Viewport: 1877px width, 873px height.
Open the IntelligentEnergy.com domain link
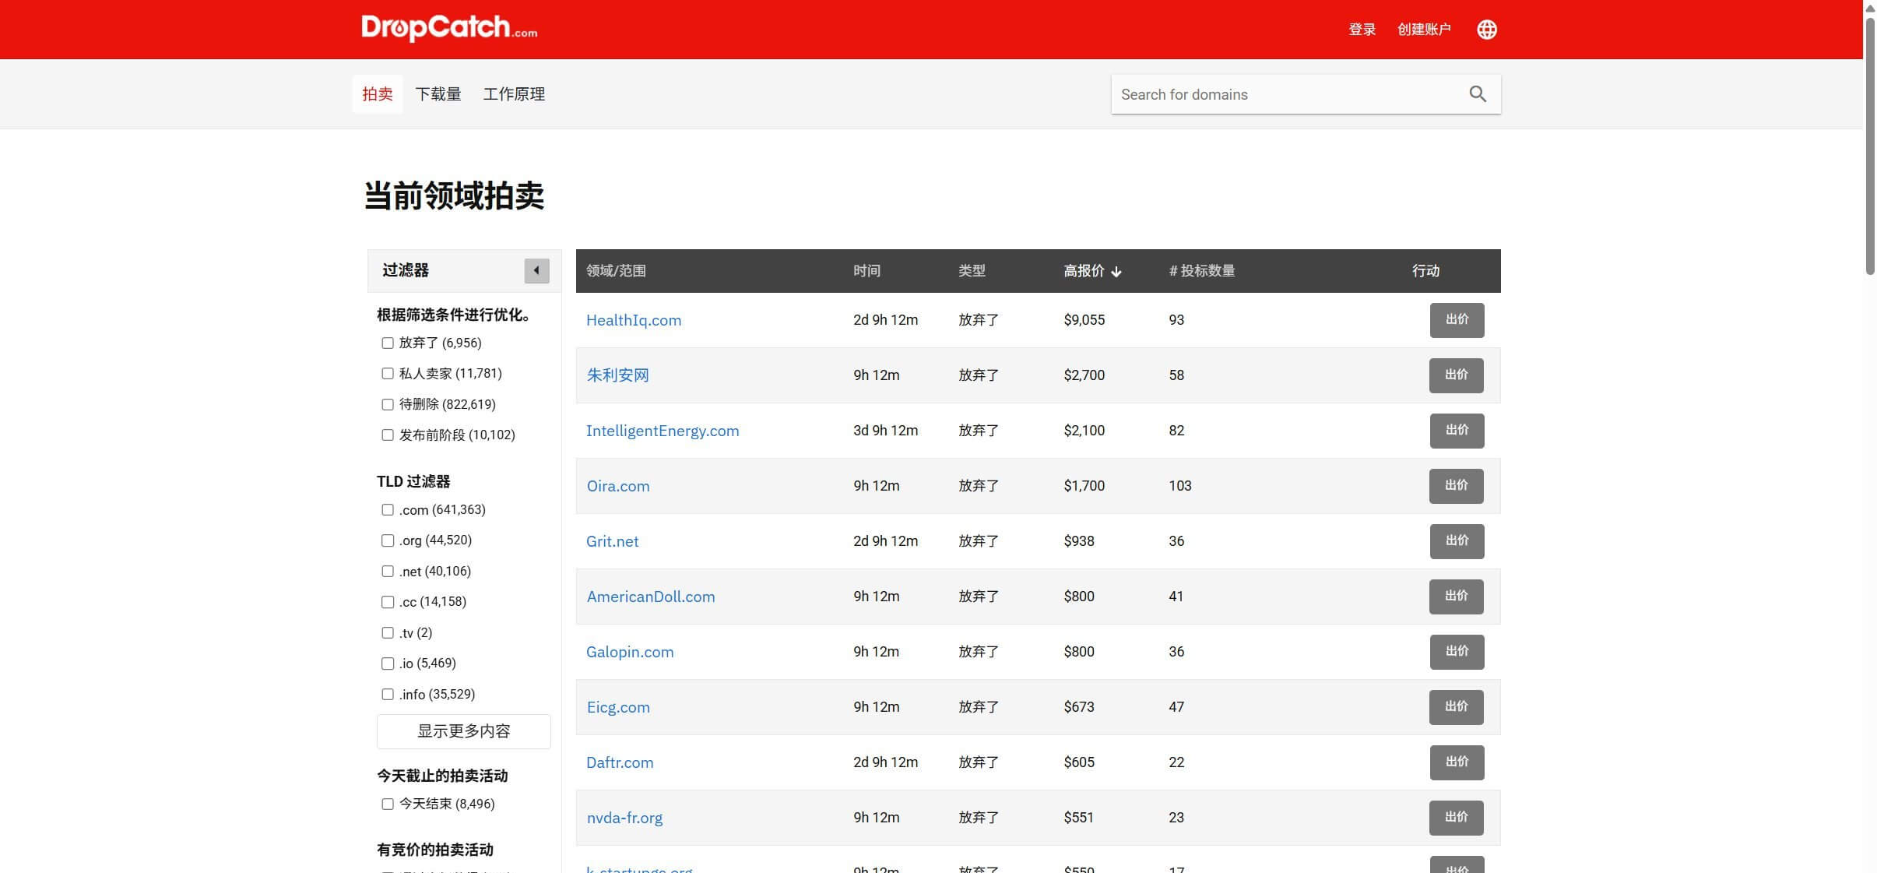pyautogui.click(x=663, y=431)
